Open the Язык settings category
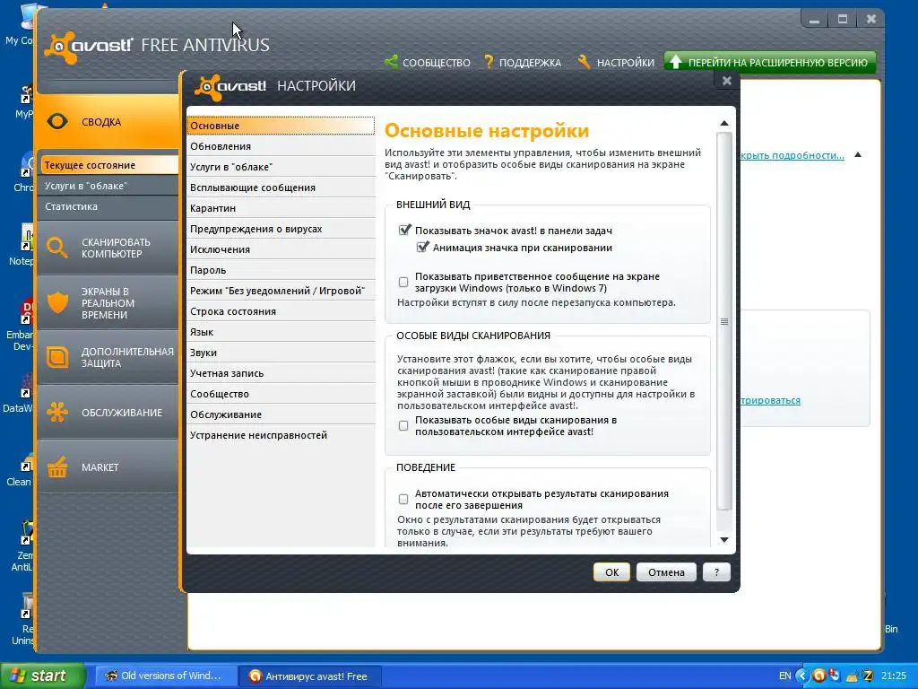This screenshot has width=918, height=689. coord(281,332)
